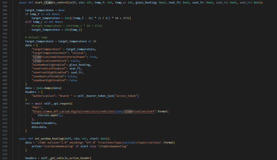Click the "# Default Temp" comment
277x160 pixels.
[36, 37]
